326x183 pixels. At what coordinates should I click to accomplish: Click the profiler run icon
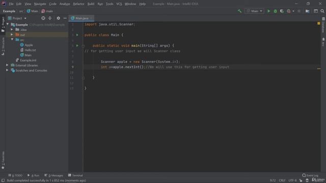click(x=289, y=11)
